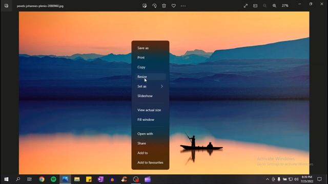This screenshot has width=328, height=184.
Task: Open File Explorer from the taskbar
Action: [x=77, y=179]
